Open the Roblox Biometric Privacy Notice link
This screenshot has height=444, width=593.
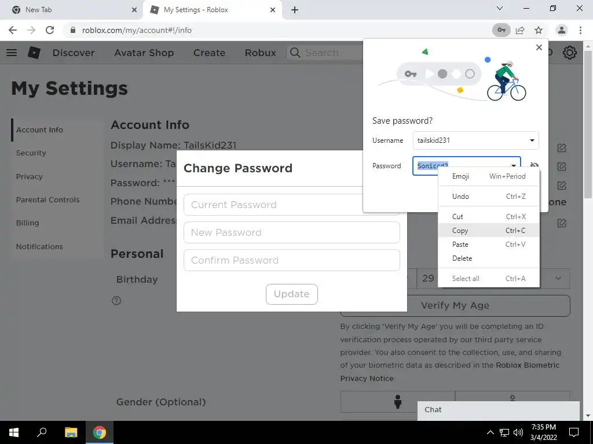449,372
